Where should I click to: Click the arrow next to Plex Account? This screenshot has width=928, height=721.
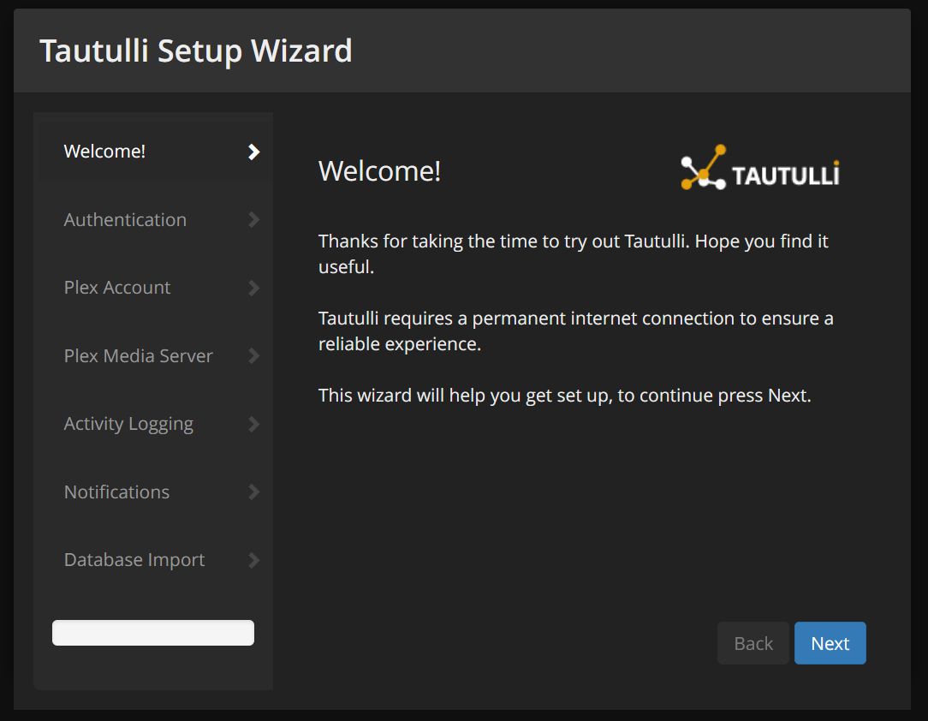click(253, 288)
